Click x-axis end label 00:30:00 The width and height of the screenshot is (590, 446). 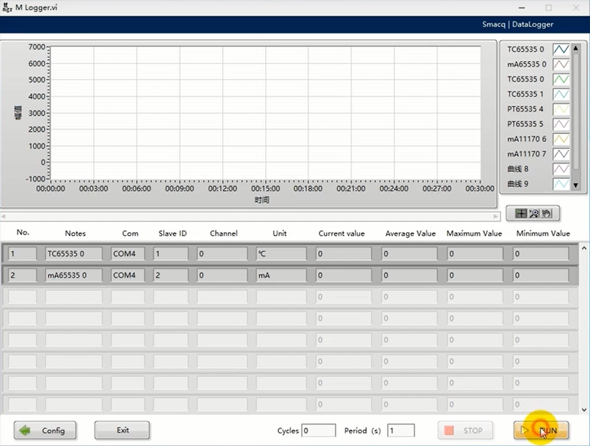click(x=480, y=189)
